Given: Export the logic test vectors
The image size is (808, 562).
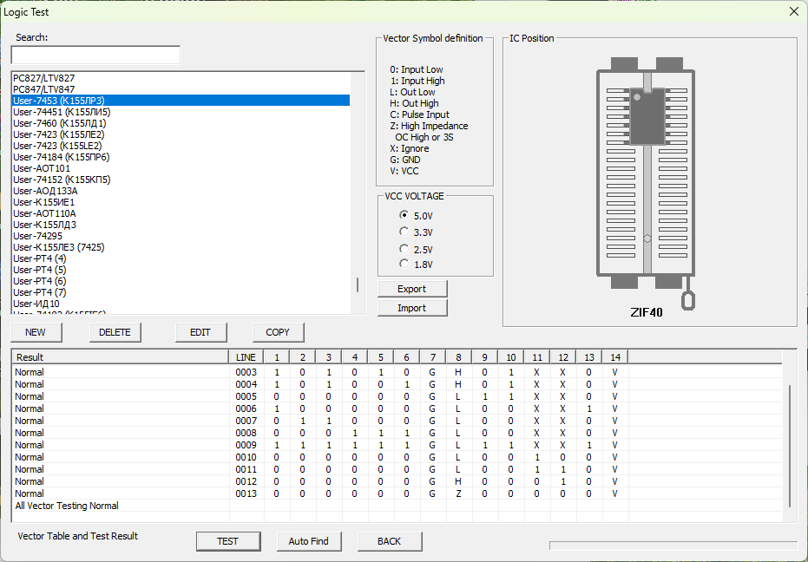Looking at the screenshot, I should click(x=412, y=289).
